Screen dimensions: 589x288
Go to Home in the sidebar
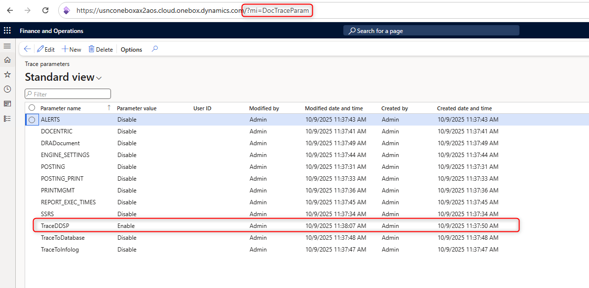[x=7, y=60]
